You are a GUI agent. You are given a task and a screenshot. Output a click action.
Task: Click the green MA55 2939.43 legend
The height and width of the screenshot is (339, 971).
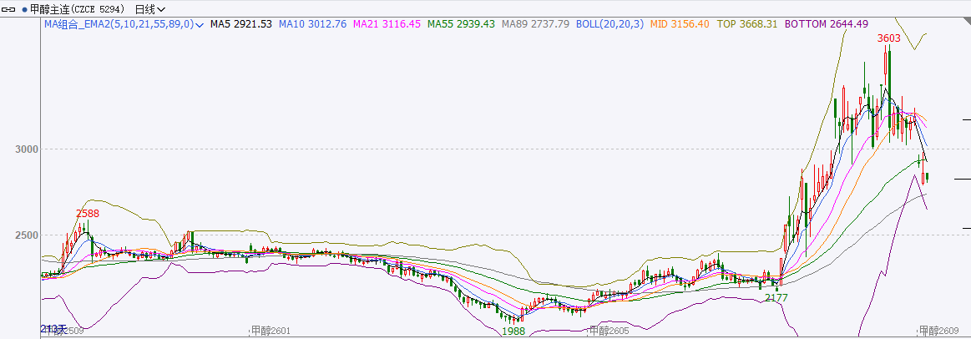click(461, 24)
